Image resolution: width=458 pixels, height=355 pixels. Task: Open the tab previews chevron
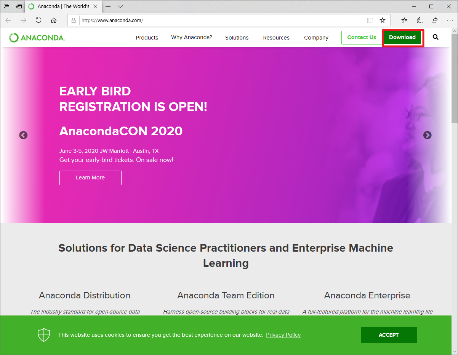(x=120, y=6)
